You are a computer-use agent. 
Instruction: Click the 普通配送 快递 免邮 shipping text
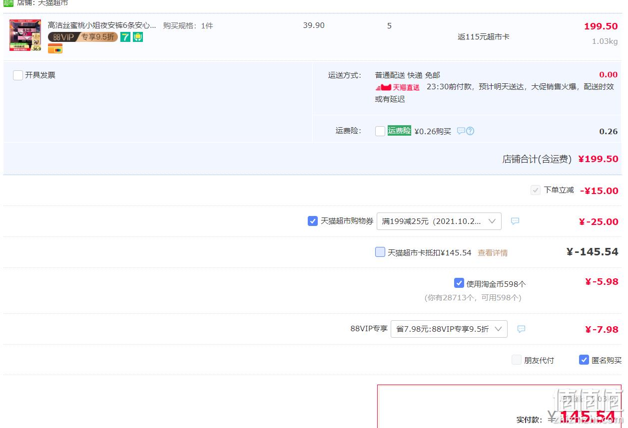click(408, 75)
